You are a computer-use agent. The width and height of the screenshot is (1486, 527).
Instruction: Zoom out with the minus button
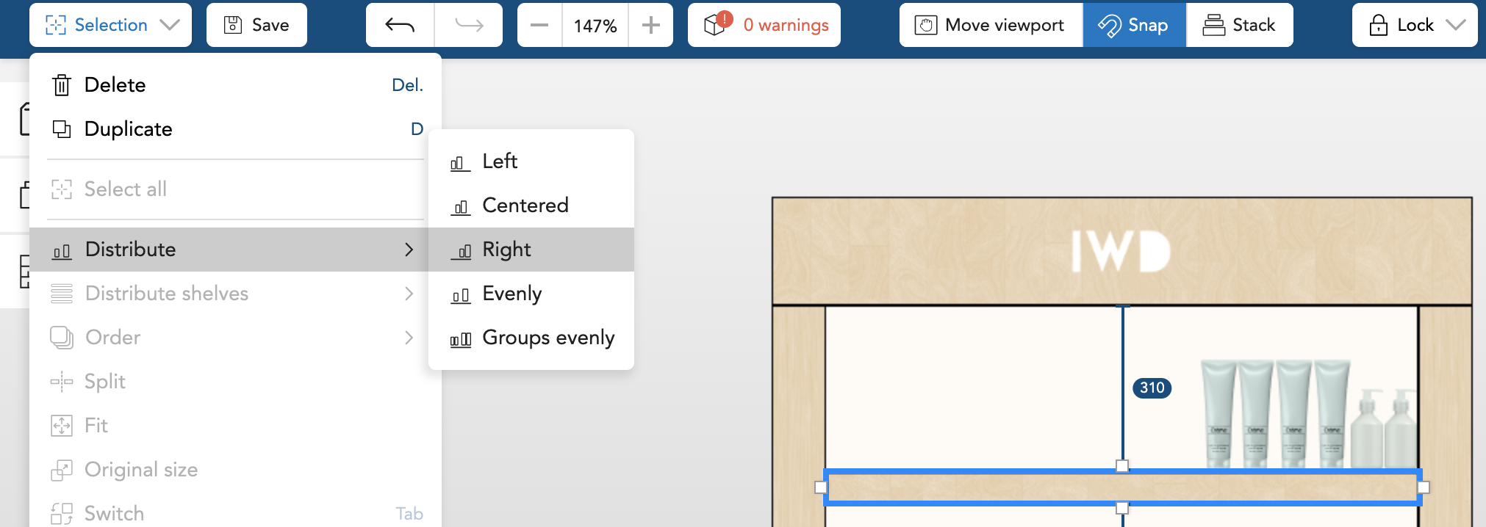click(x=539, y=25)
